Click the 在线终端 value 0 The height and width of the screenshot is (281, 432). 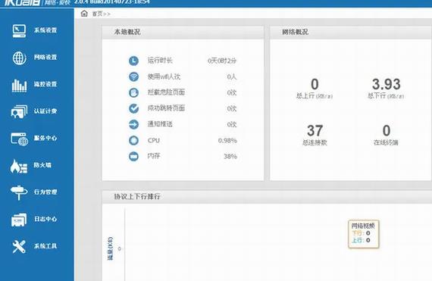[387, 131]
